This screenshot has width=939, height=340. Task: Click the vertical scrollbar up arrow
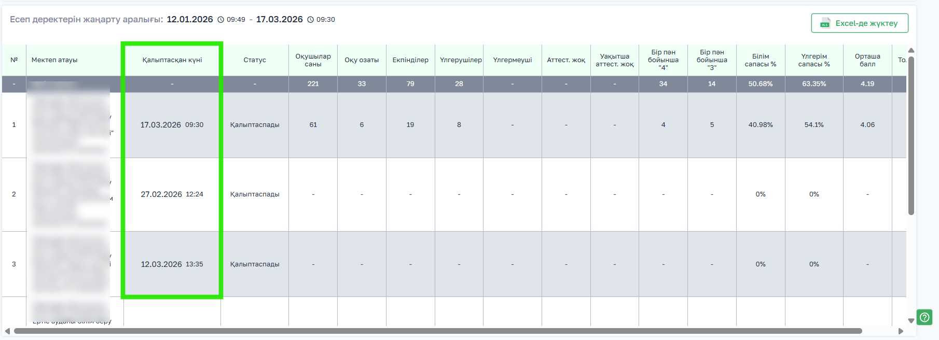point(911,50)
